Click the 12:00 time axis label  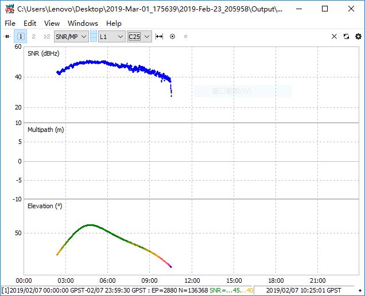(x=192, y=281)
